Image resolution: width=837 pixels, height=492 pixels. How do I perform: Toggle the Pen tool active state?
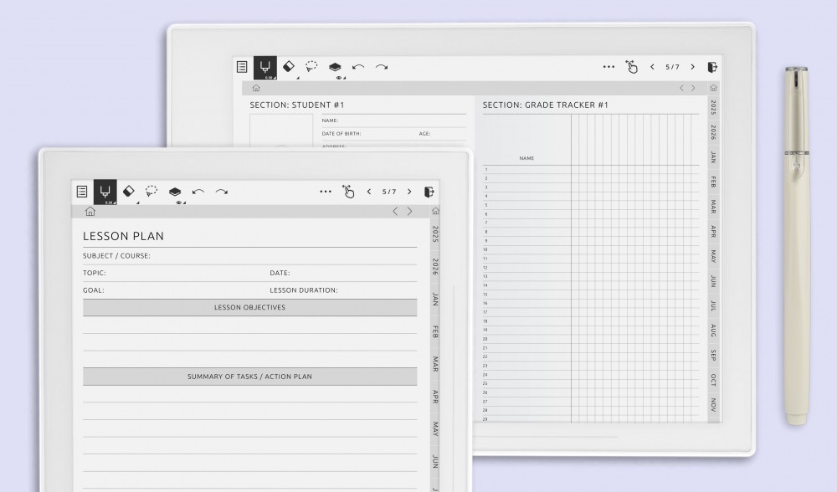(105, 191)
